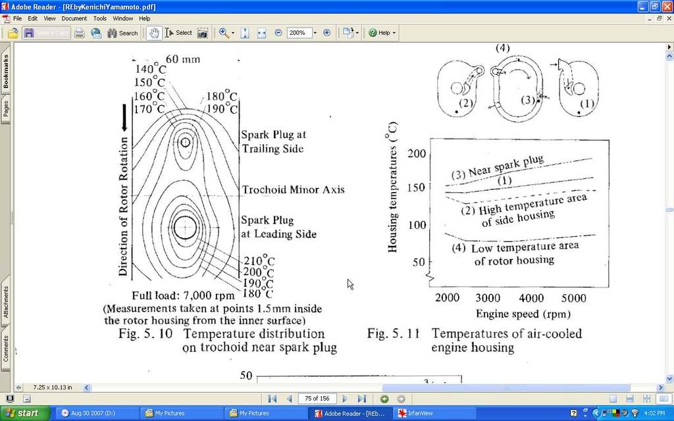This screenshot has height=421, width=674.
Task: Expand the zoom tool dropdown arrow
Action: pos(233,33)
